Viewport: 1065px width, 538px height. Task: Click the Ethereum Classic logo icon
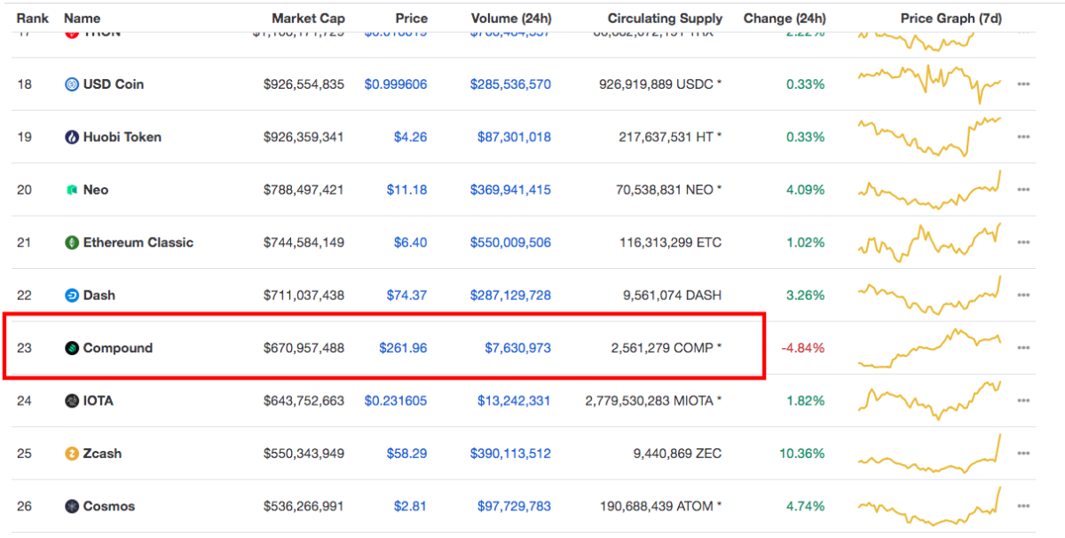[x=72, y=242]
